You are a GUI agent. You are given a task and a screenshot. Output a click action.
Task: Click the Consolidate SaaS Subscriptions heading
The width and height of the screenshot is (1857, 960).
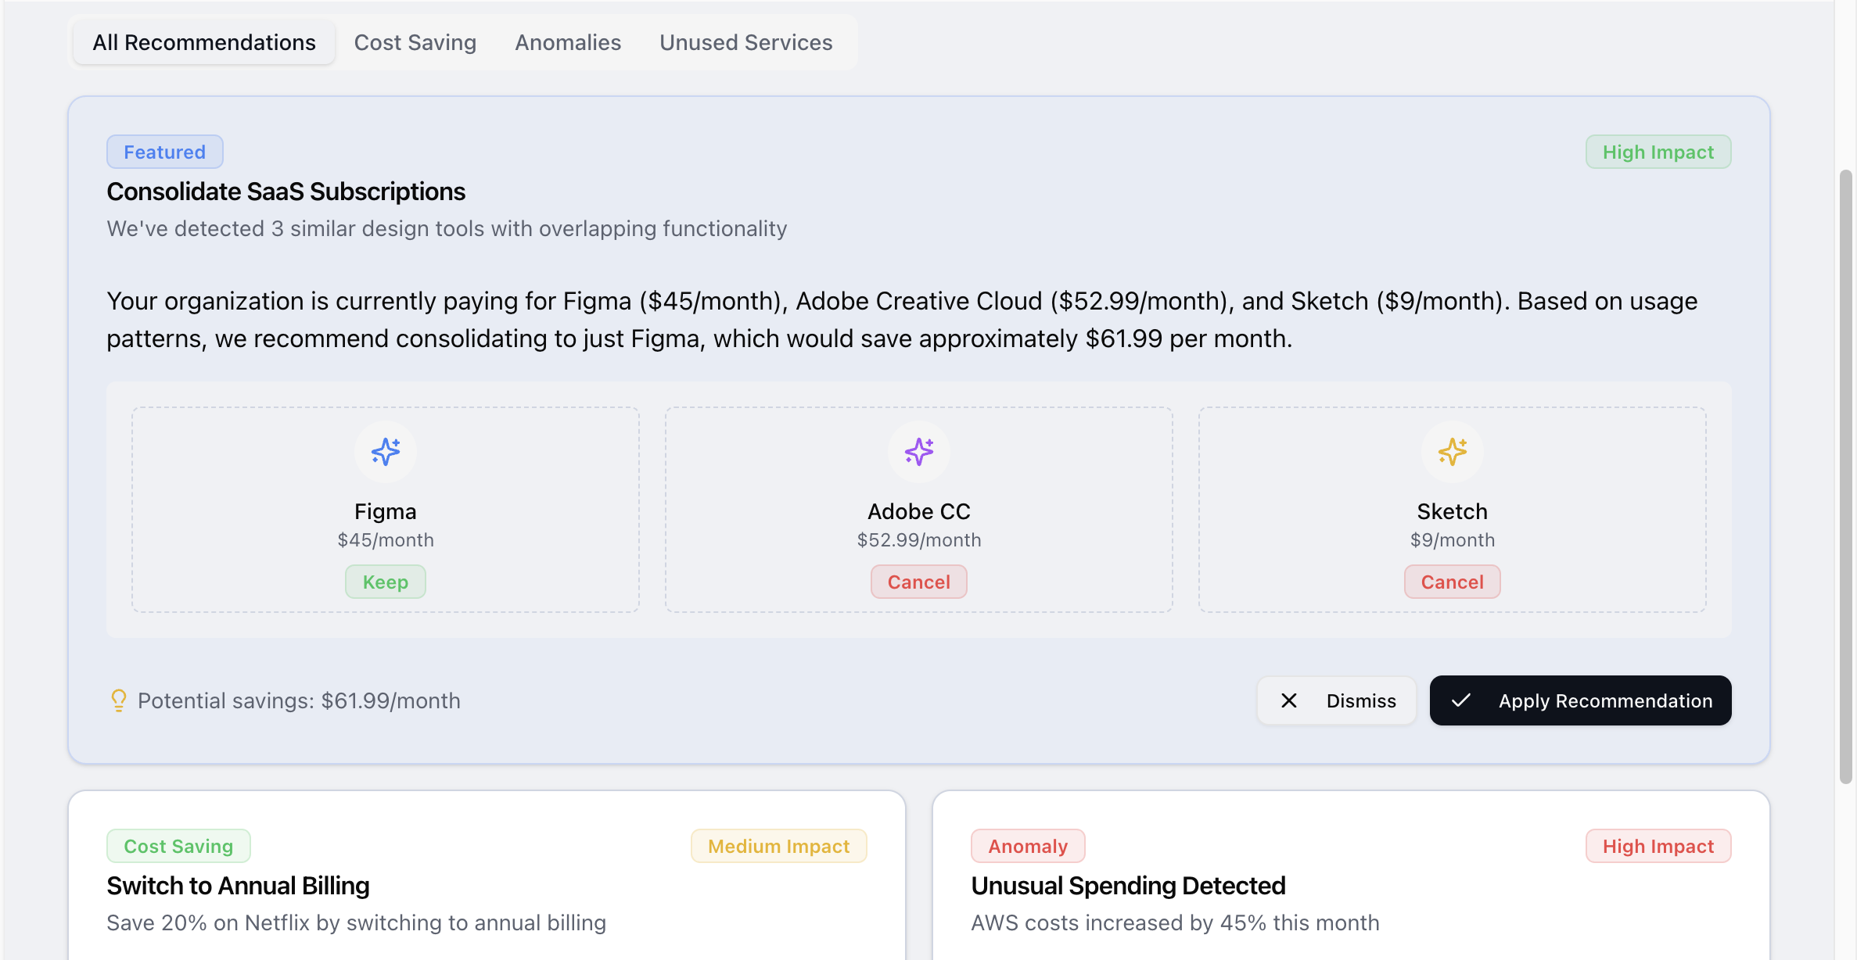(286, 192)
